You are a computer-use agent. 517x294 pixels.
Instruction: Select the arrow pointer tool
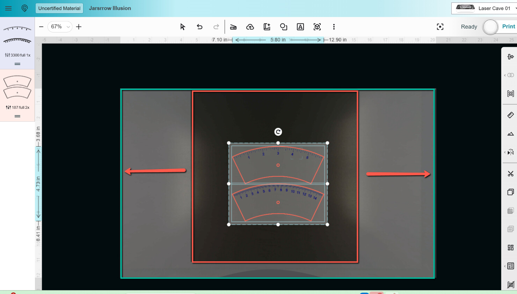point(182,27)
